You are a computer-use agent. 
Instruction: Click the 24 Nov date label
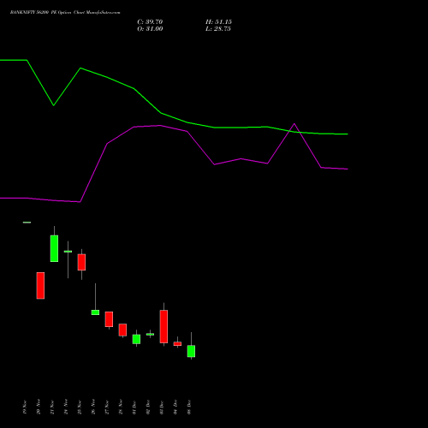click(x=66, y=407)
